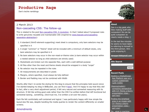Open Hosting a DigitalOcean App Platform post
This screenshot has height=112, width=149.
point(121,80)
